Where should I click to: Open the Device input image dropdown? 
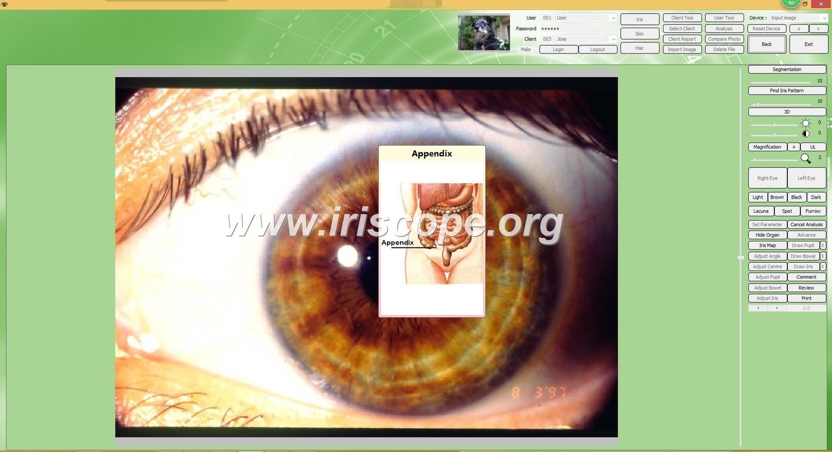(824, 18)
